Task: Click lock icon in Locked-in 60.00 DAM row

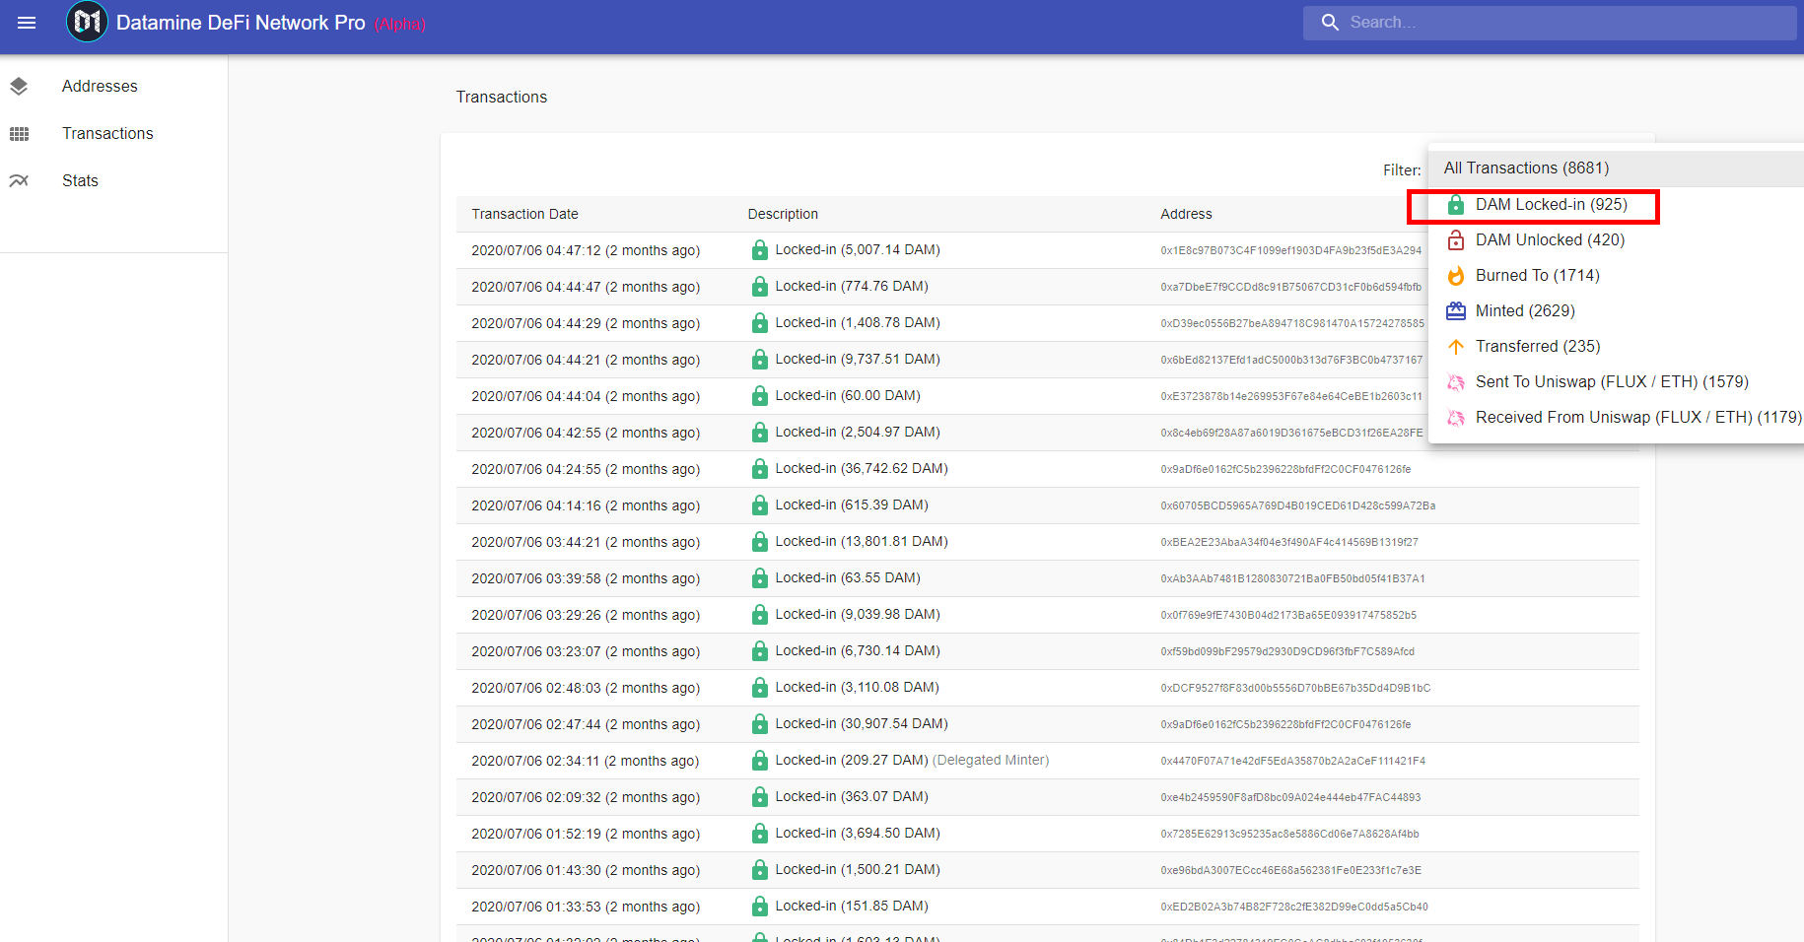Action: click(x=760, y=396)
